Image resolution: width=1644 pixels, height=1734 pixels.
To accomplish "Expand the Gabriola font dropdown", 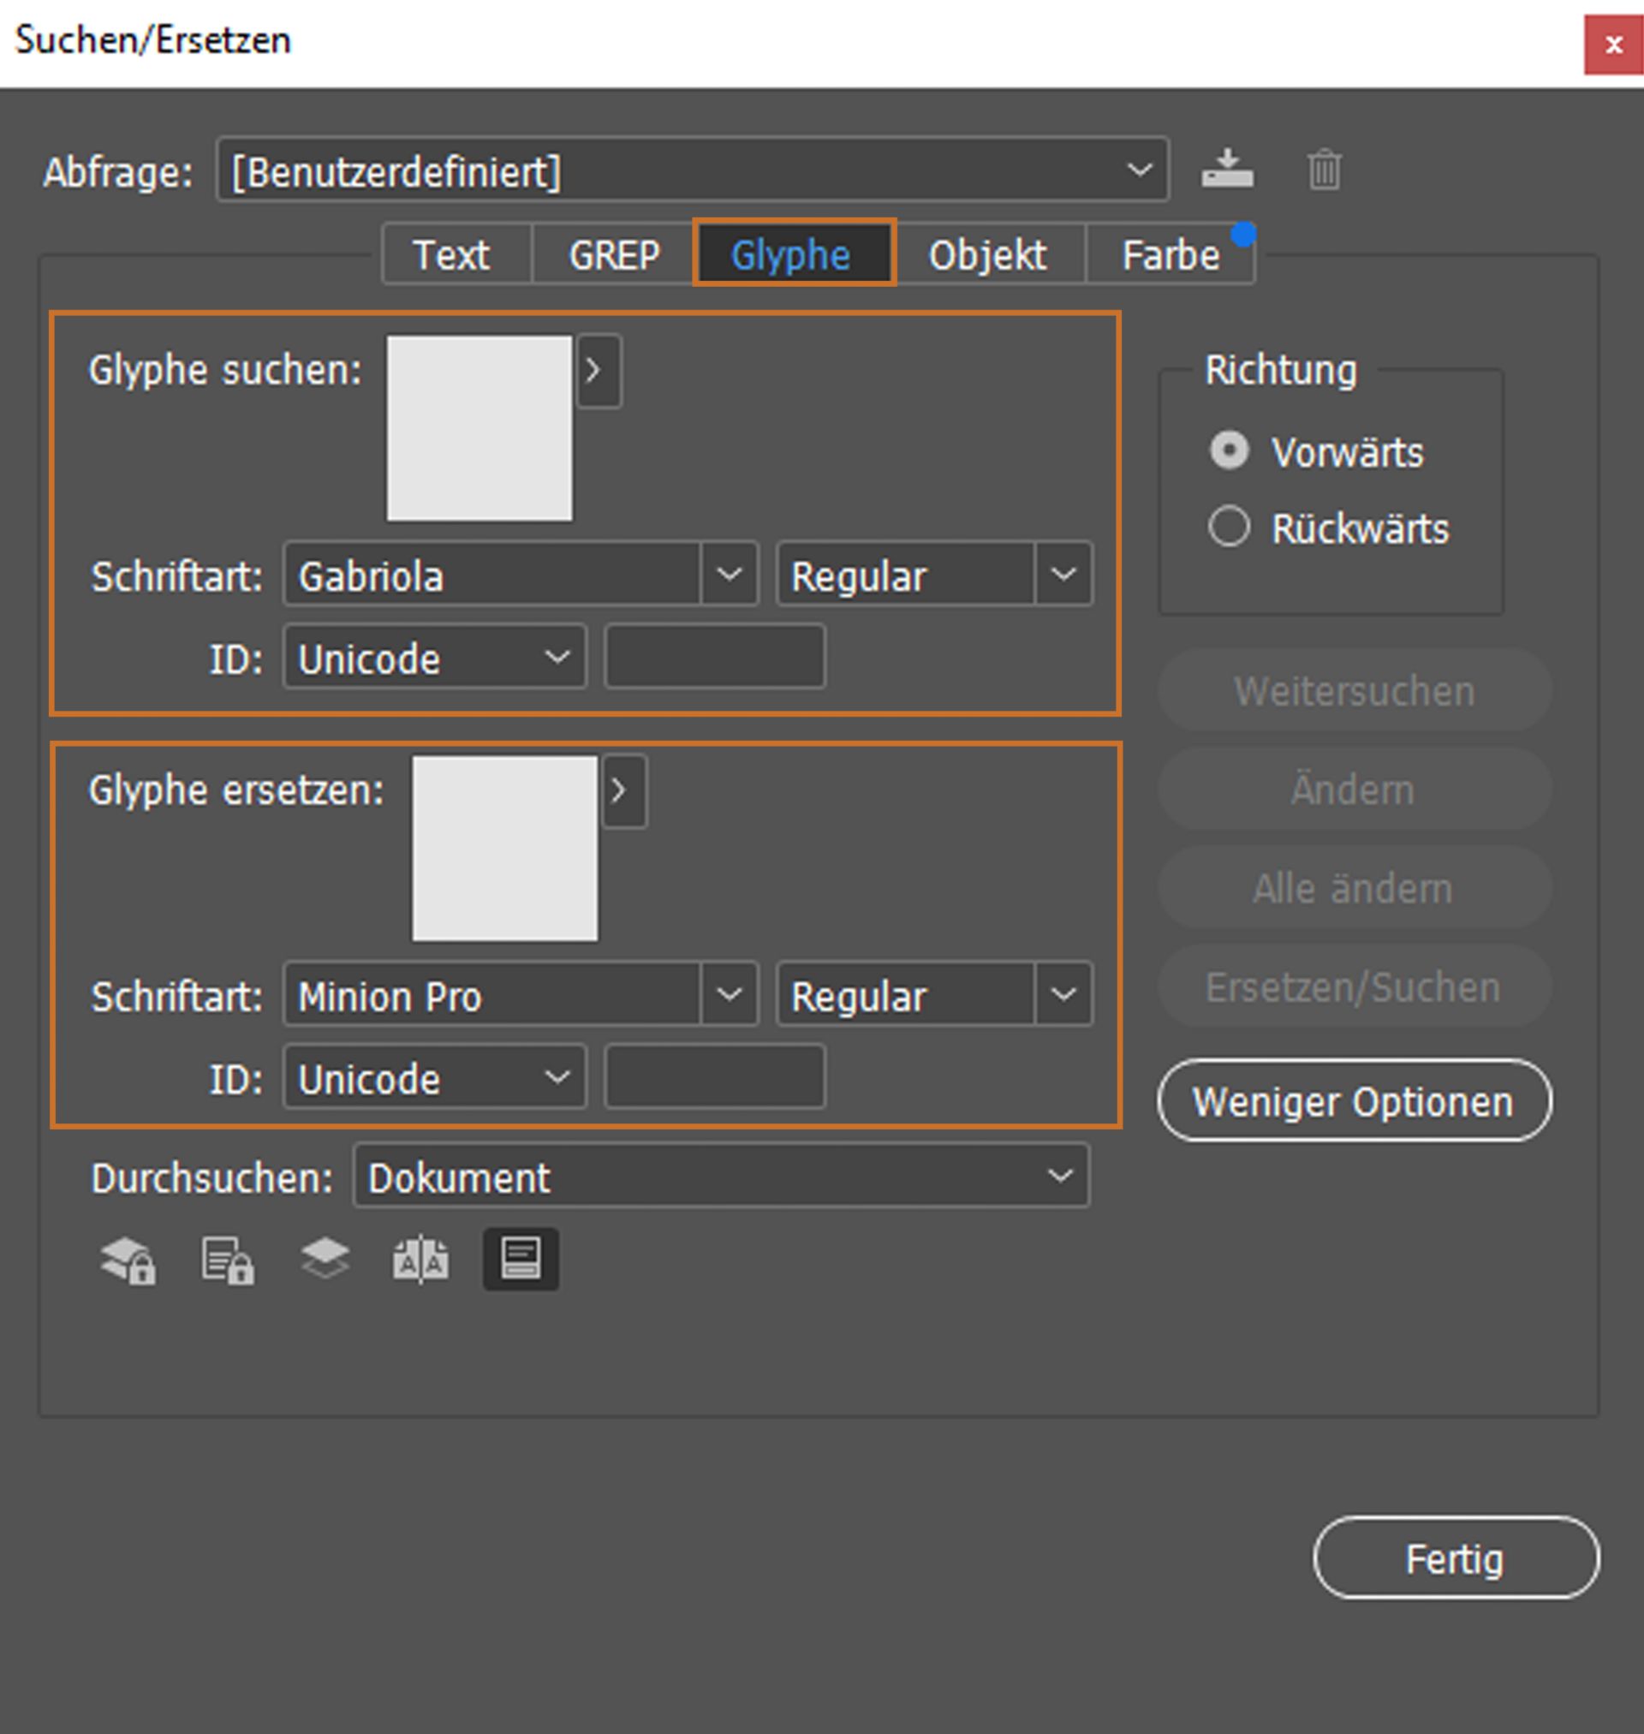I will (730, 575).
